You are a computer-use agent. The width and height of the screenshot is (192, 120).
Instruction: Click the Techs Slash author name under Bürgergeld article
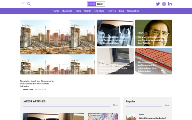(x=28, y=90)
